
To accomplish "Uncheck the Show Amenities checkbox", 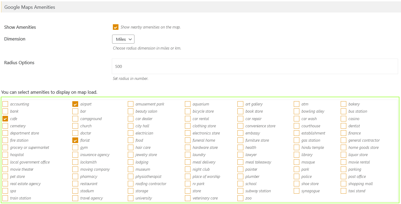I will [x=116, y=27].
